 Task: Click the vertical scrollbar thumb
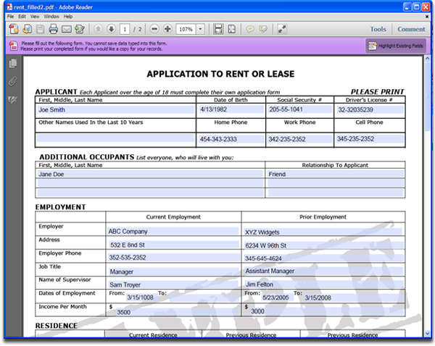pos(427,96)
